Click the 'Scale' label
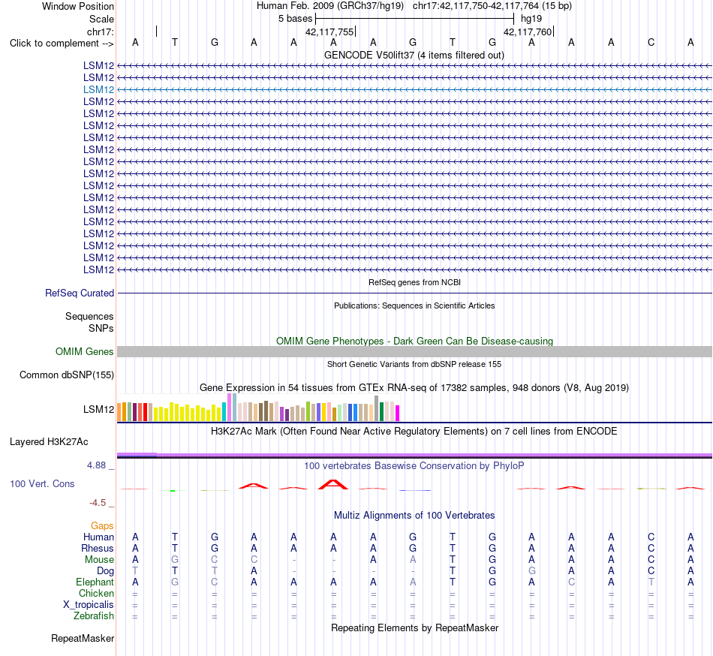The height and width of the screenshot is (656, 713). click(101, 19)
